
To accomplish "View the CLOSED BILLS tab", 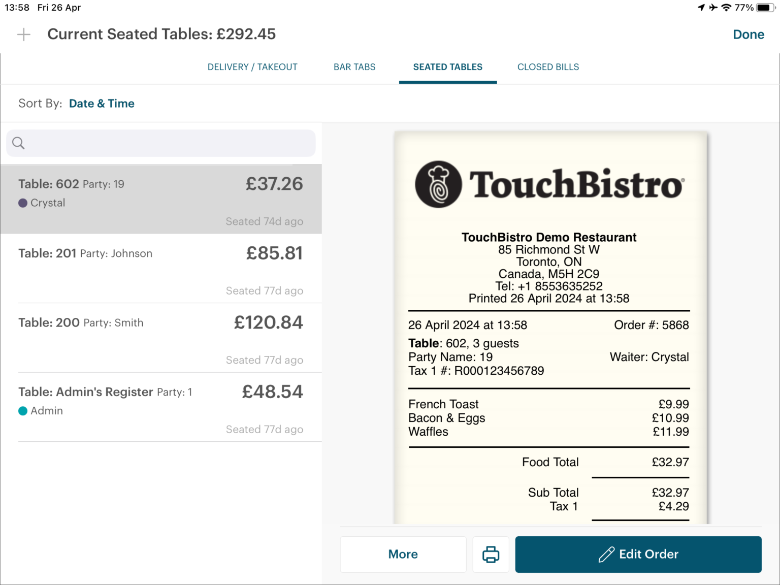I will point(548,67).
